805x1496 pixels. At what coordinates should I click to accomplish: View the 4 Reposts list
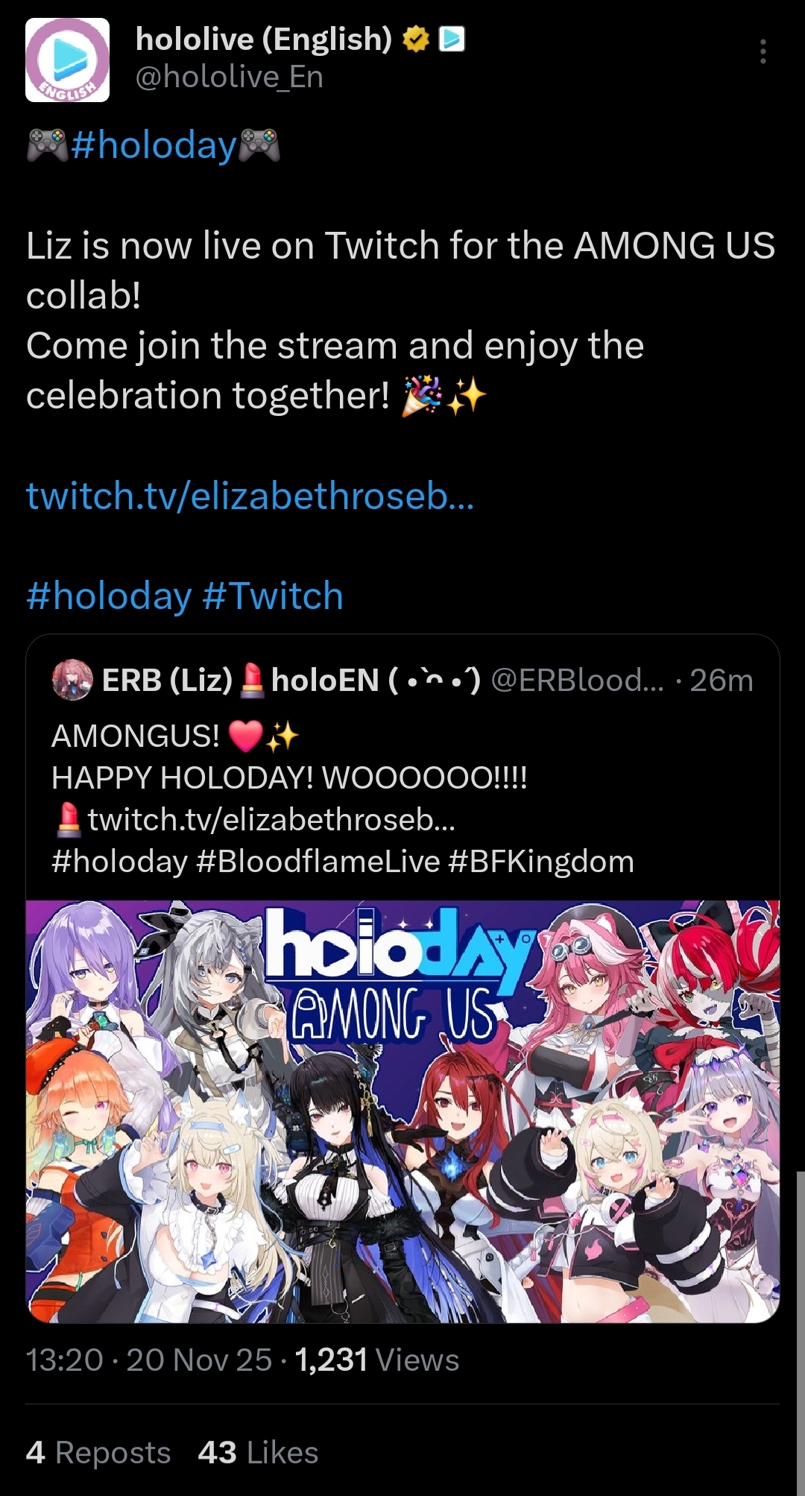98,1453
